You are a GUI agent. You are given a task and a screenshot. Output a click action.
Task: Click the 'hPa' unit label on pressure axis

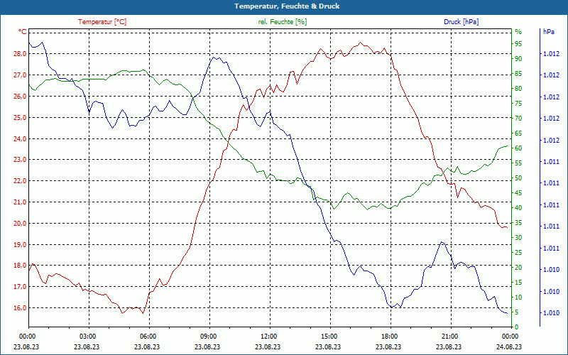(549, 32)
